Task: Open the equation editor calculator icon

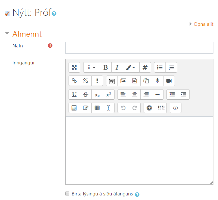Action: click(x=74, y=108)
